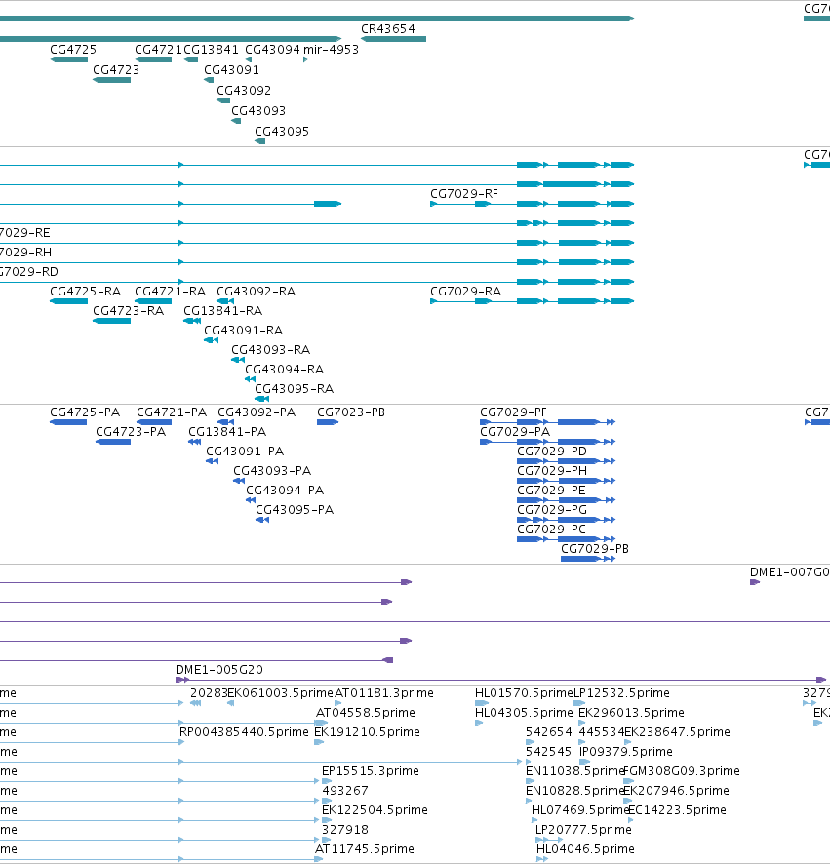Click the CG43093 gene label without suffix

coord(258,111)
